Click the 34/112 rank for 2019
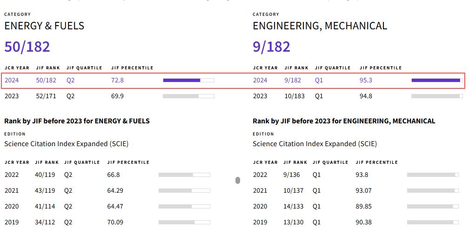The width and height of the screenshot is (469, 236). [x=45, y=222]
